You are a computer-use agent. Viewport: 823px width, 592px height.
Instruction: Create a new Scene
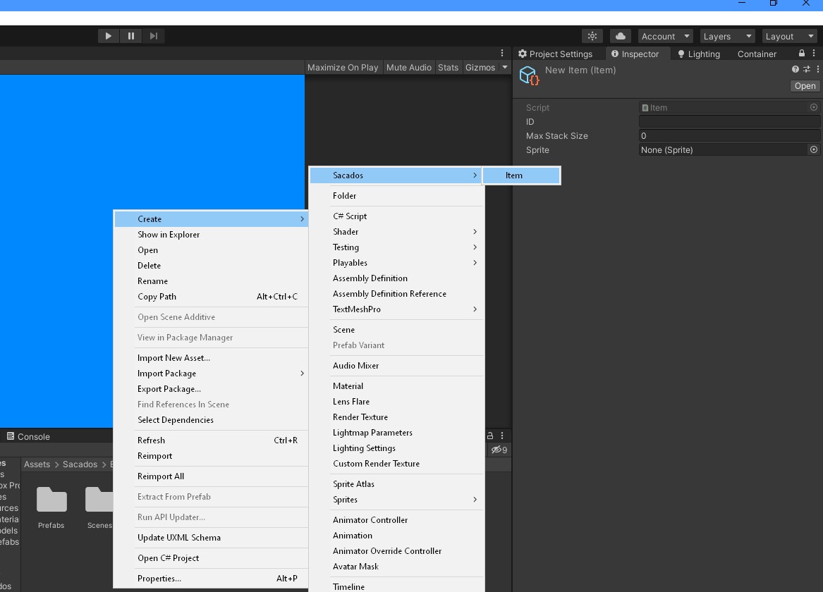(396, 330)
